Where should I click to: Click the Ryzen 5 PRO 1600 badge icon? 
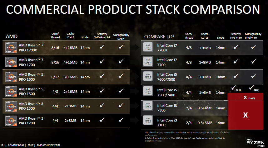coord(11,77)
